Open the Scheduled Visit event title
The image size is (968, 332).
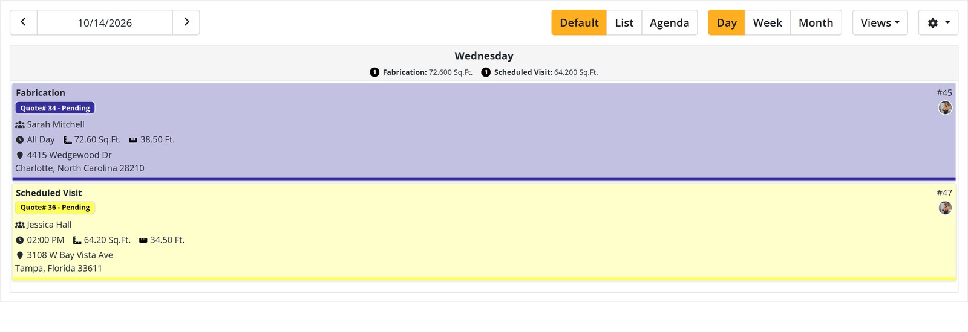coord(49,193)
